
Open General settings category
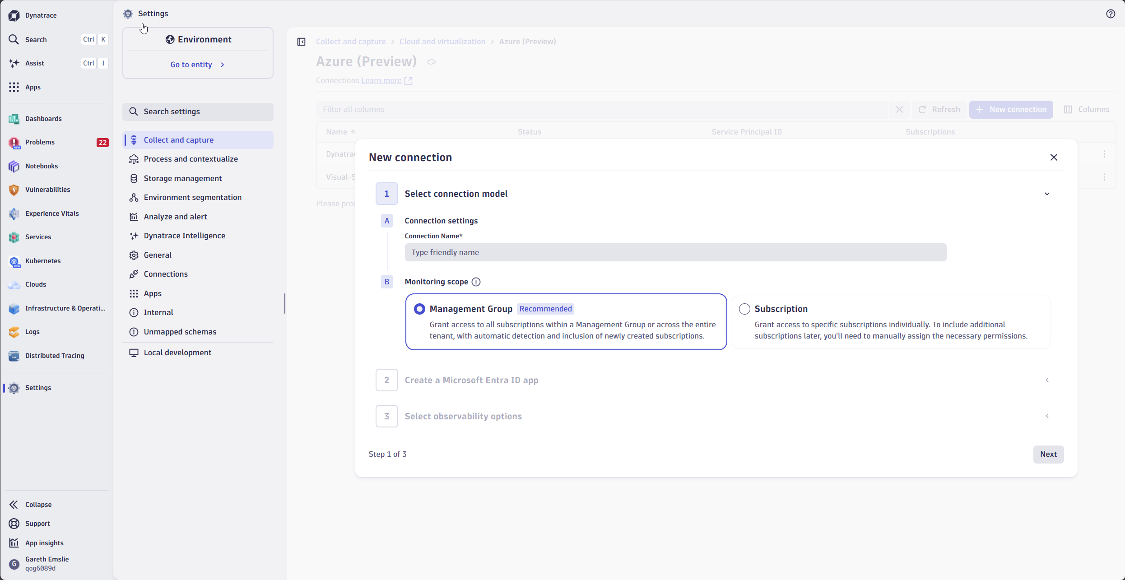(x=198, y=255)
